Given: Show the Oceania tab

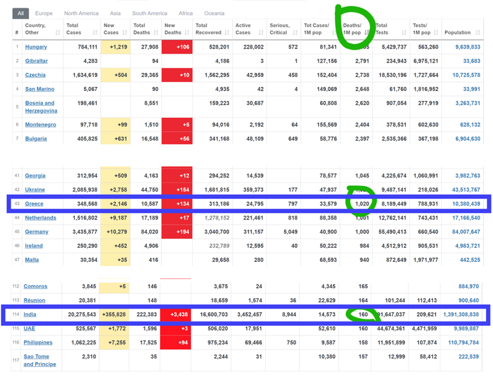Looking at the screenshot, I should [214, 13].
